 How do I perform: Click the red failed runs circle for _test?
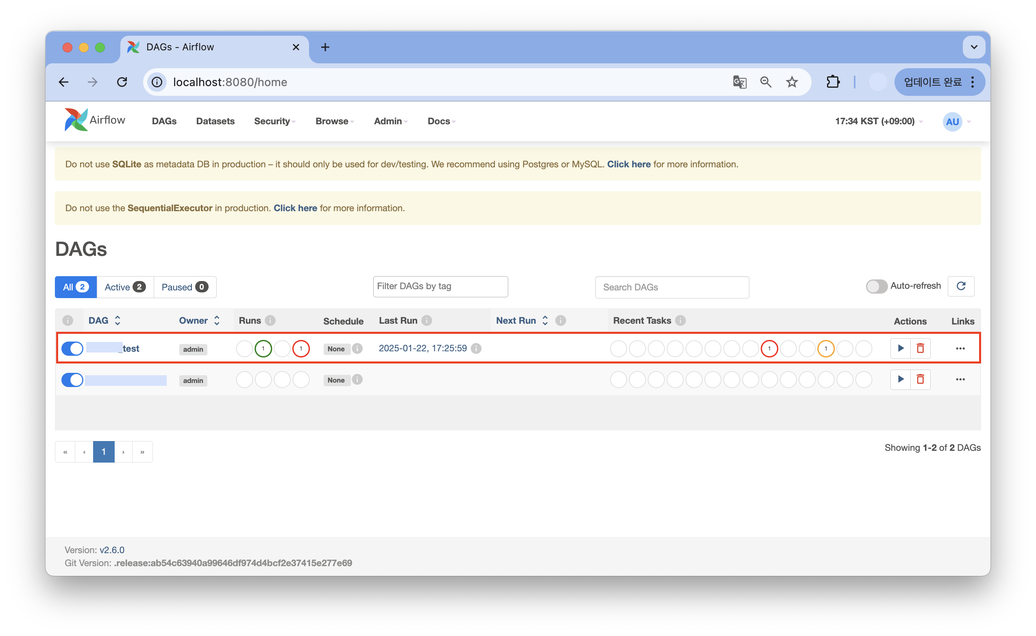pos(301,349)
